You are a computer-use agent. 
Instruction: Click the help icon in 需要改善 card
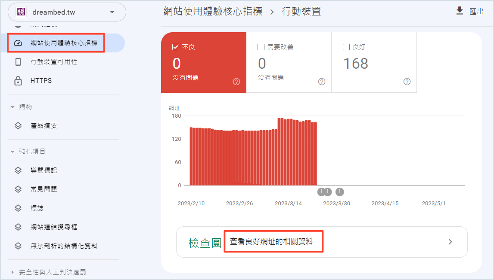[x=321, y=82]
